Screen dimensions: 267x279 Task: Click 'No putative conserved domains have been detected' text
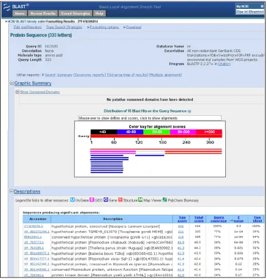point(150,99)
